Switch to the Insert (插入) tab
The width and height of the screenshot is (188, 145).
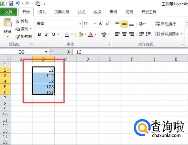(x=42, y=12)
